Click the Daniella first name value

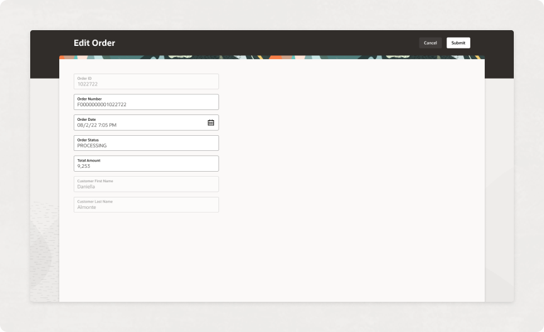[87, 187]
